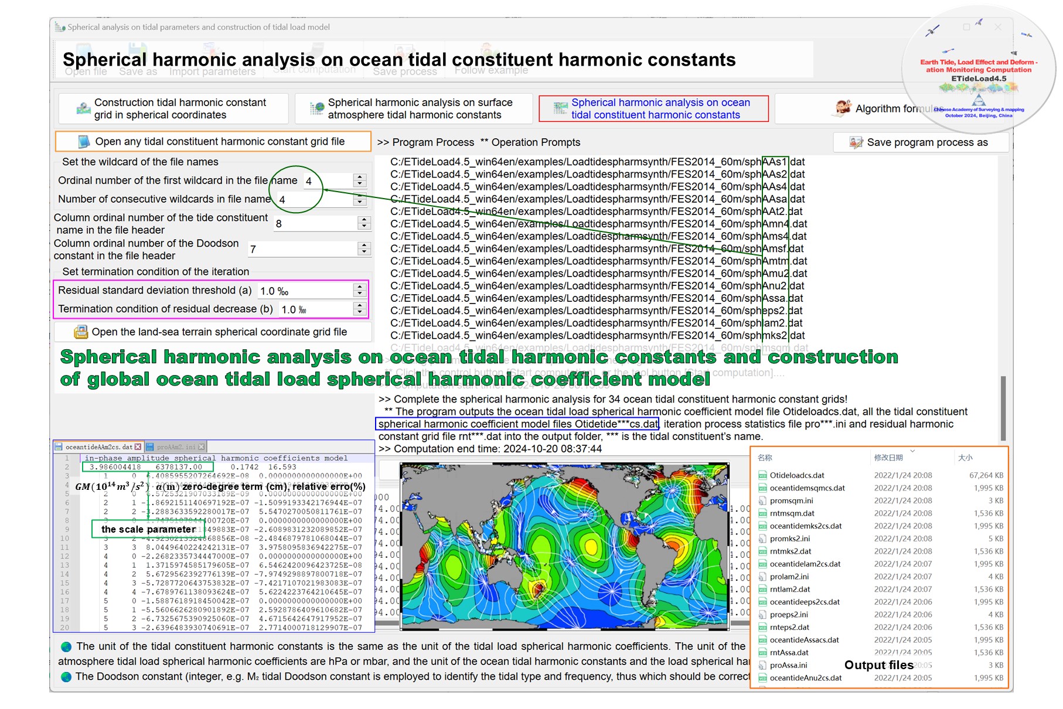The height and width of the screenshot is (709, 1063).
Task: Click the Algorithm formulas icon
Action: (x=843, y=108)
